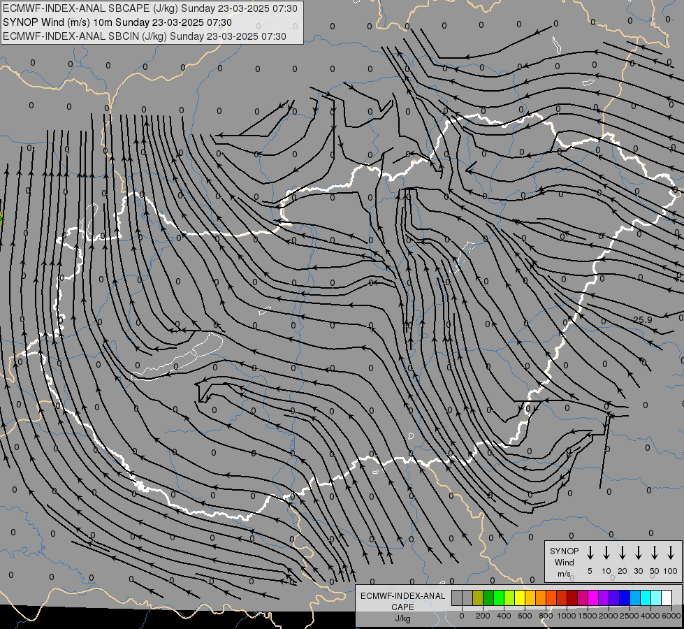Click the J/kg unit label in legend

pos(402,619)
